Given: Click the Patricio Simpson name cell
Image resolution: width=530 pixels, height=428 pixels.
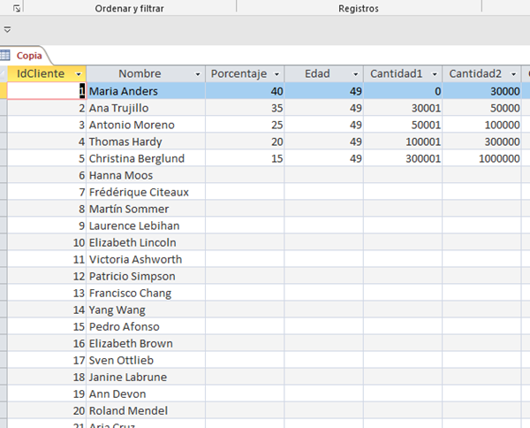Looking at the screenshot, I should tap(146, 276).
